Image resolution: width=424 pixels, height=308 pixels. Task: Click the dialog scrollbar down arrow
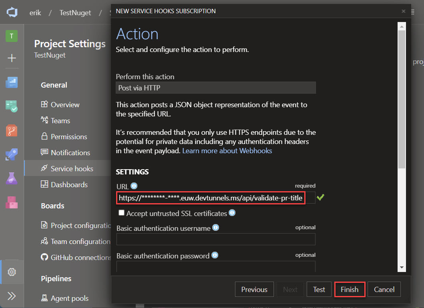click(402, 268)
